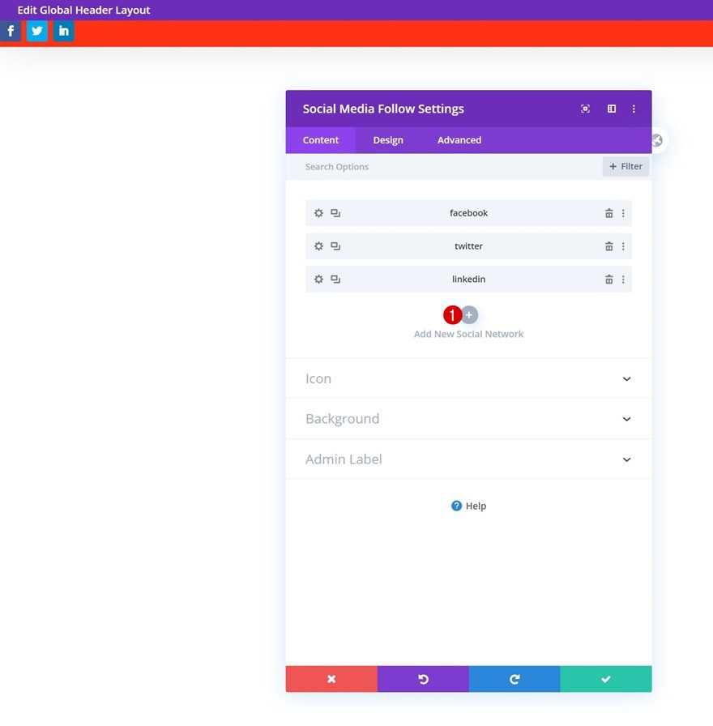Image resolution: width=713 pixels, height=726 pixels.
Task: Open the kebab options menu on facebook item
Action: 624,213
